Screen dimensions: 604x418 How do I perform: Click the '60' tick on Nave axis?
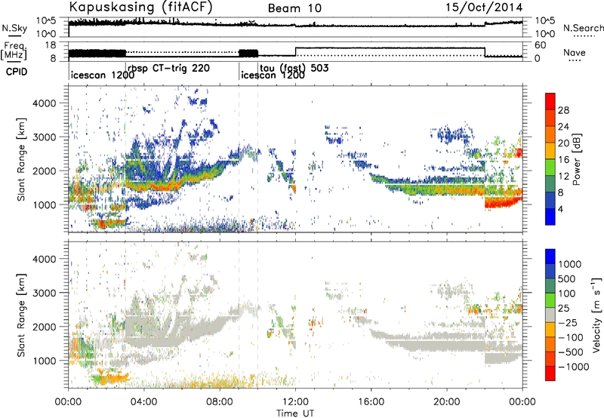(x=541, y=45)
